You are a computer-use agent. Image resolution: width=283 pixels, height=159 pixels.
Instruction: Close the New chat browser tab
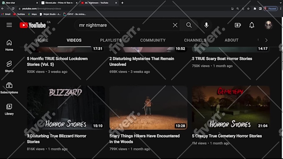37,3
